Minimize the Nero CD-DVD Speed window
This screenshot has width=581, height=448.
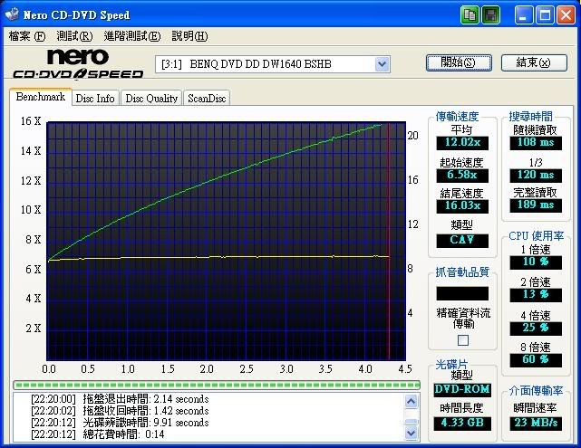coord(526,14)
